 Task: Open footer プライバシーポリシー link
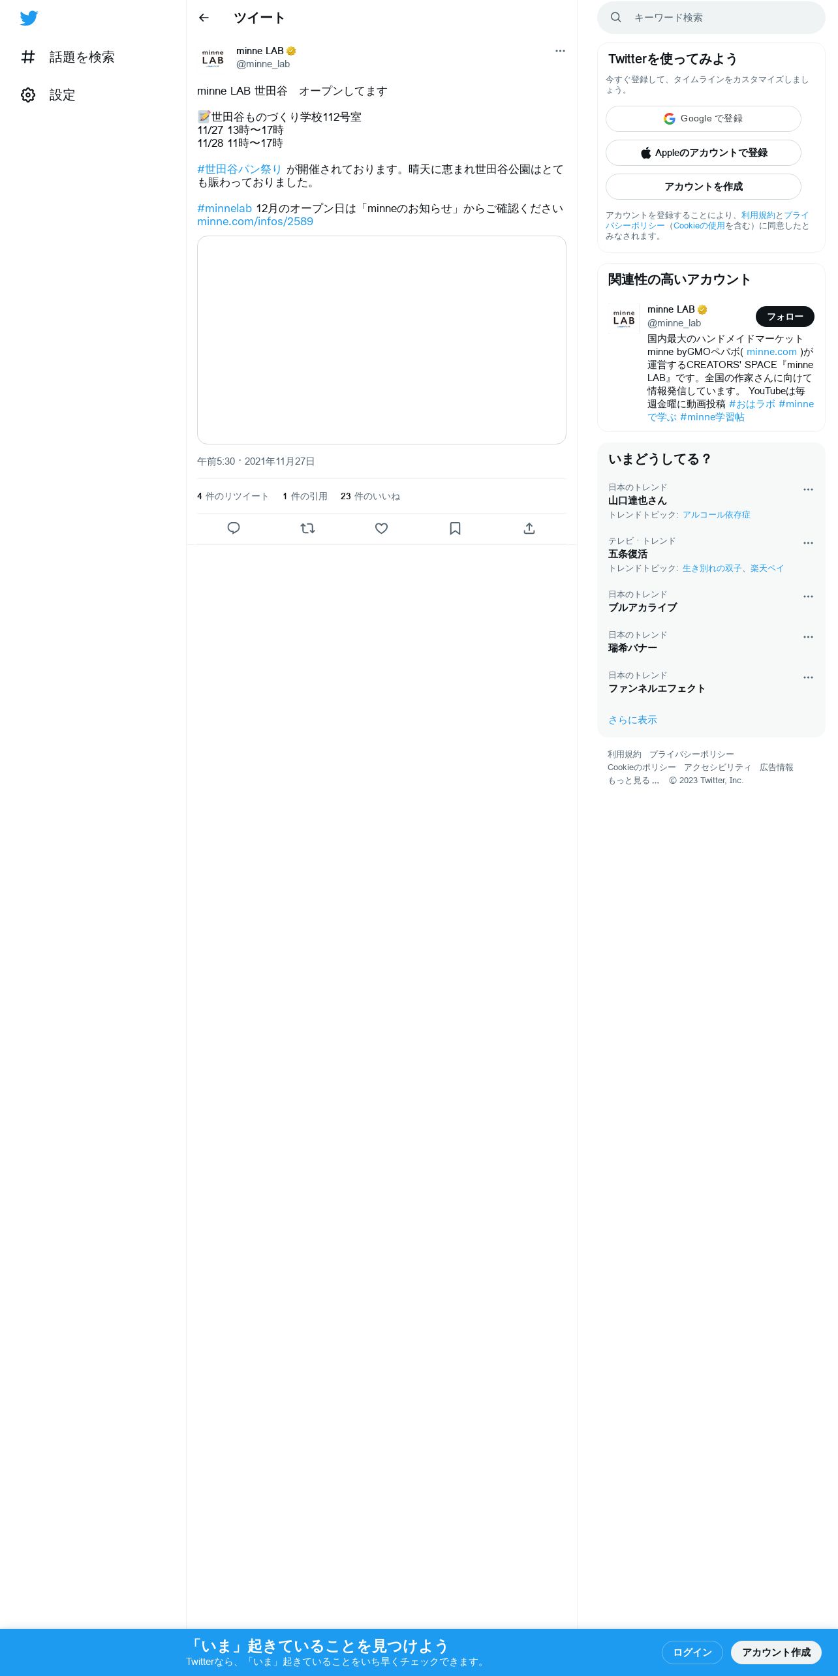tap(692, 754)
